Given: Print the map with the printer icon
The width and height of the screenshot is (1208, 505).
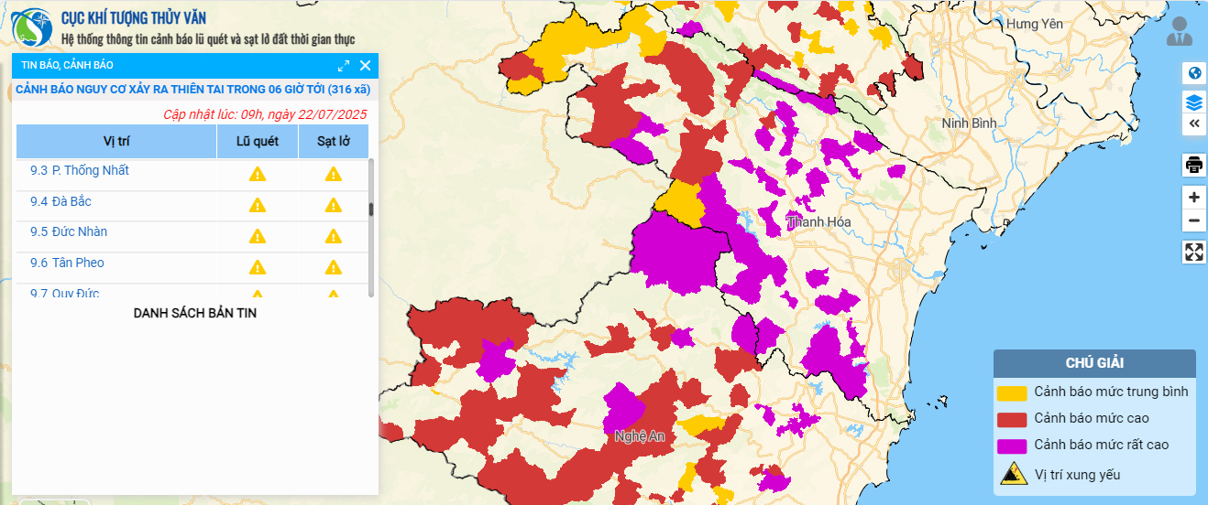Looking at the screenshot, I should point(1193,166).
